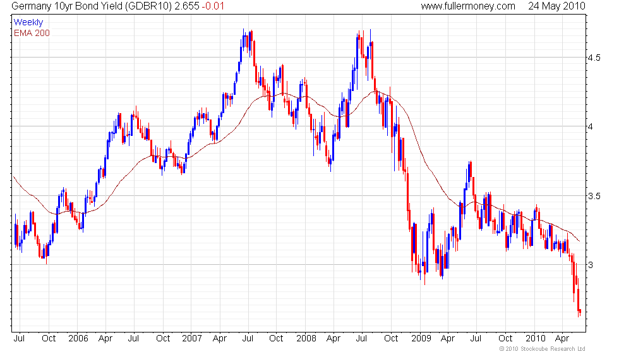Click the blue 'Weekly' legend label
This screenshot has width=619, height=354.
tap(28, 23)
